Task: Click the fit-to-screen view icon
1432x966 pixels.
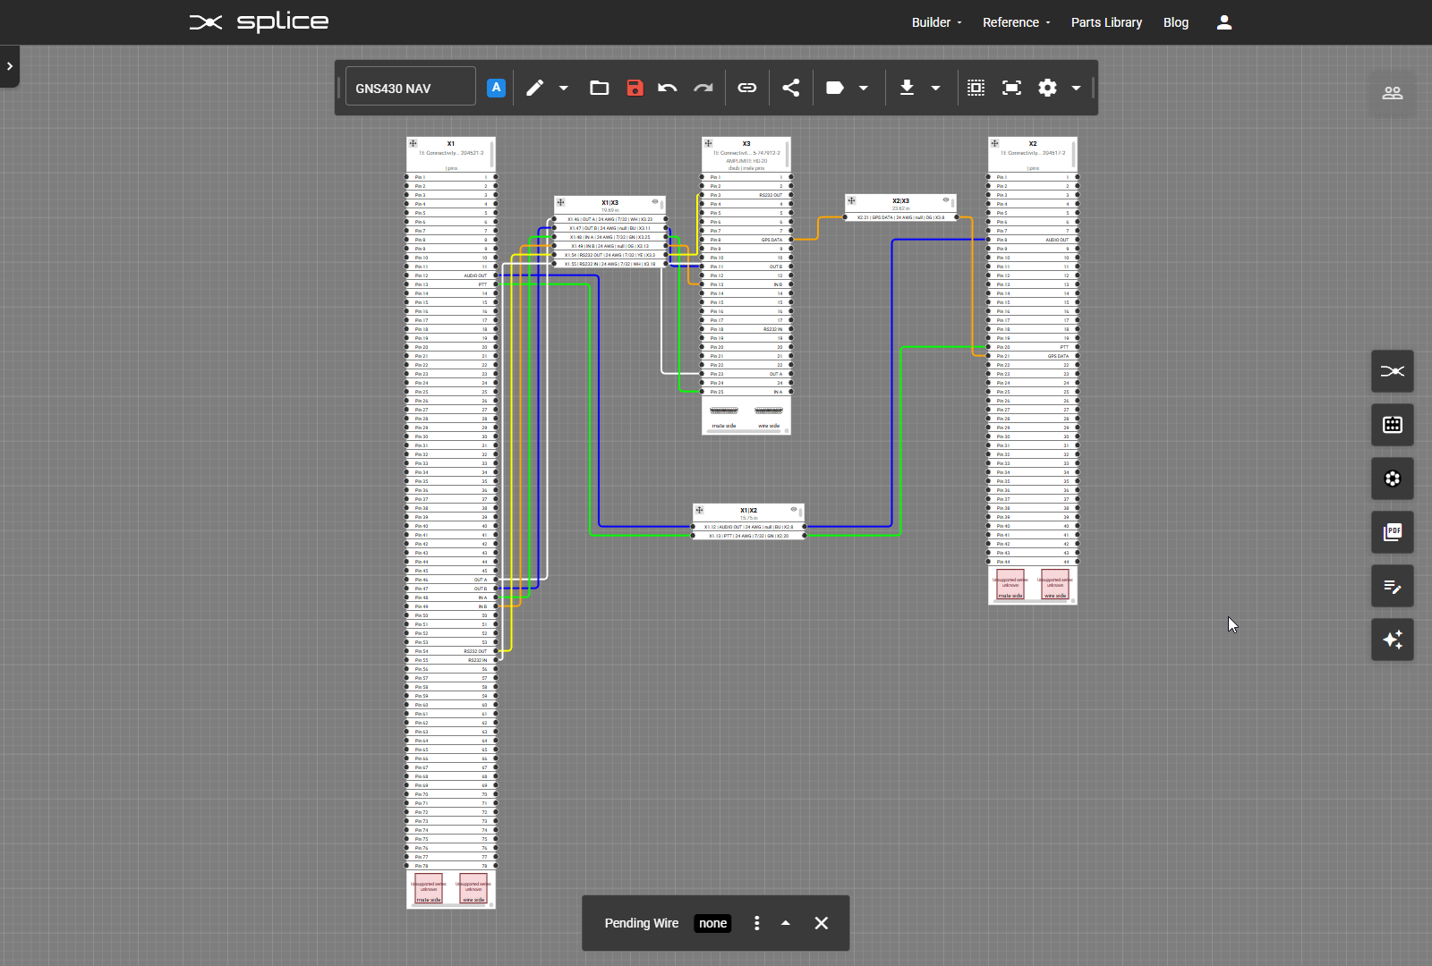Action: click(x=1012, y=88)
